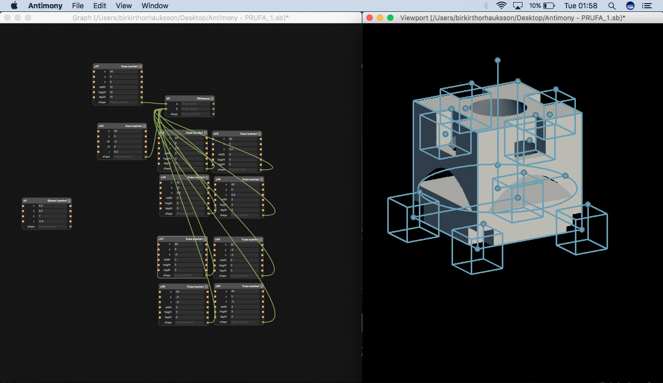663x383 pixels.
Task: Click the input port 'a' of Difference node
Action: tap(167, 104)
